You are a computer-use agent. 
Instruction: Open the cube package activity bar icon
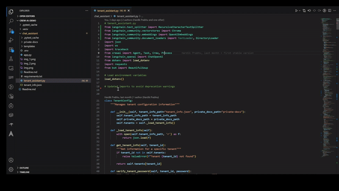point(11,115)
